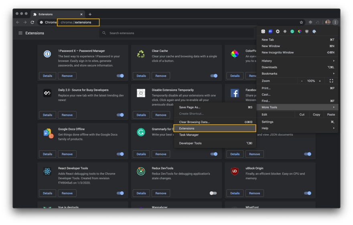Disable Google Docs Offline switch

click(x=120, y=154)
